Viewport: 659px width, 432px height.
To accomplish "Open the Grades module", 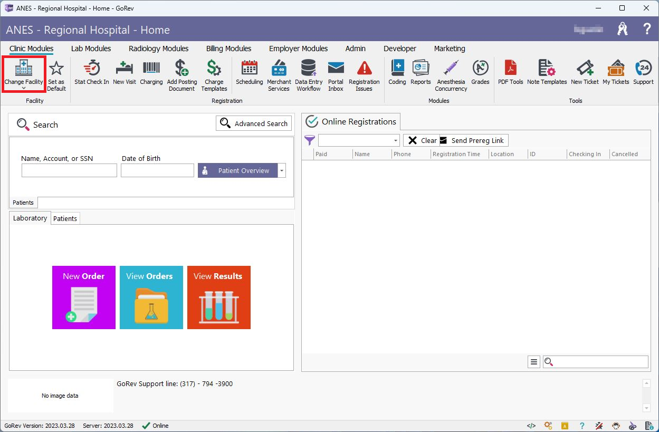I will coord(481,72).
